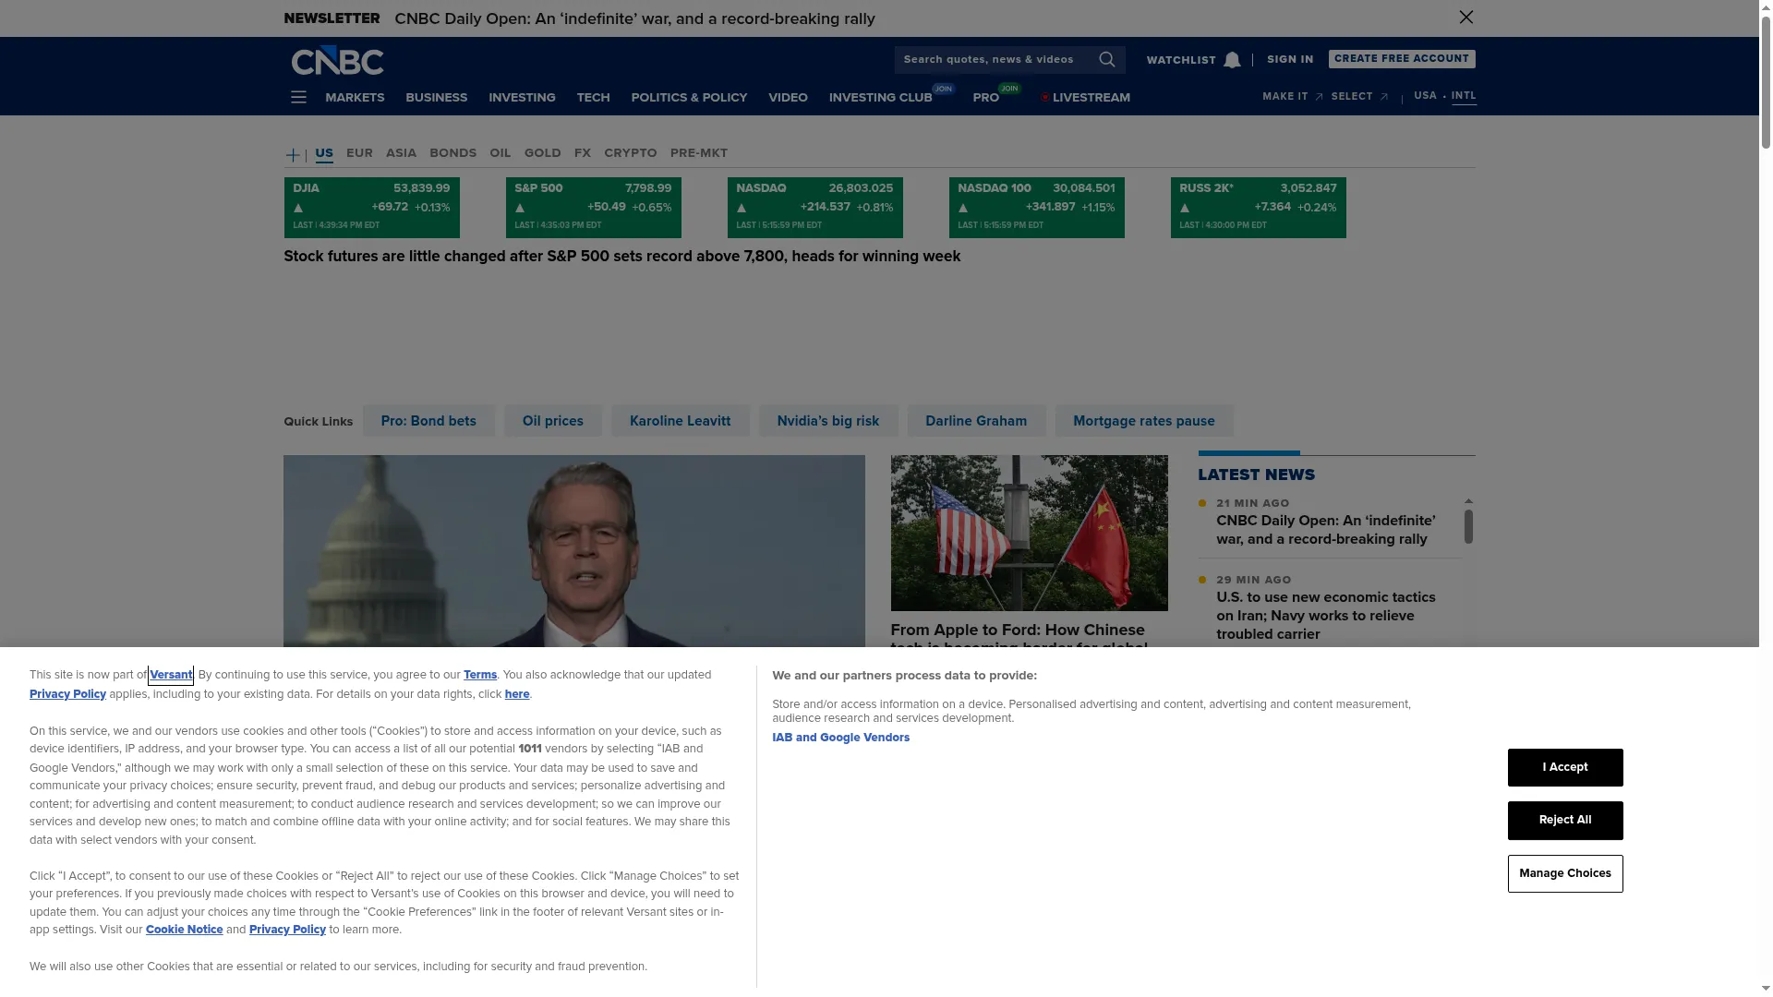1773x997 pixels.
Task: Open the Capitol video thumbnail
Action: [x=574, y=551]
